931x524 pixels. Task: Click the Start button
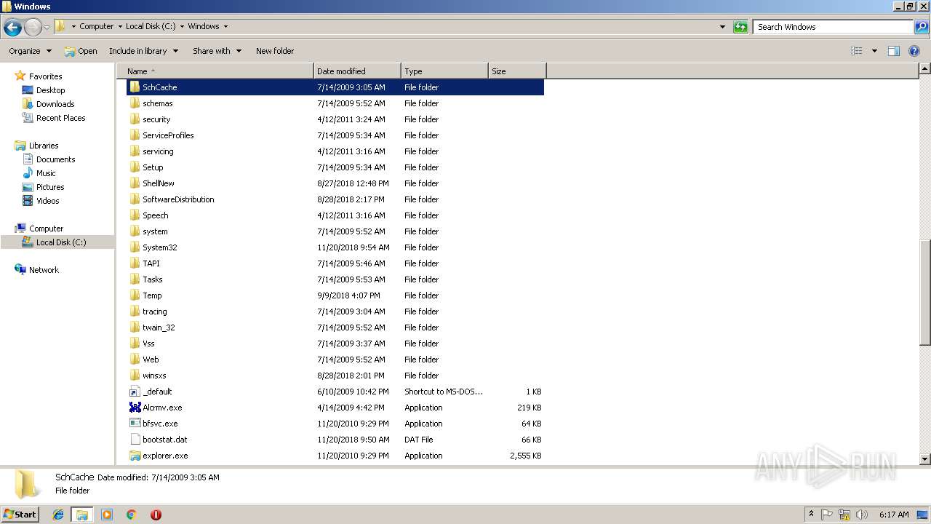(x=20, y=514)
